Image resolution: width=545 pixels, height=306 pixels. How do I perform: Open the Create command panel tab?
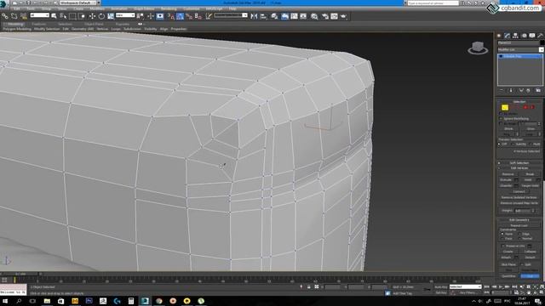(499, 36)
